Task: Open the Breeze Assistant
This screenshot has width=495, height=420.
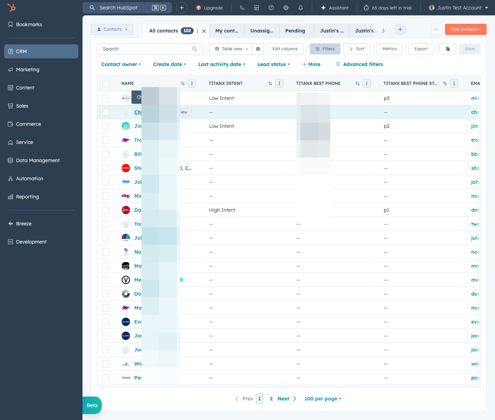Action: (x=335, y=8)
